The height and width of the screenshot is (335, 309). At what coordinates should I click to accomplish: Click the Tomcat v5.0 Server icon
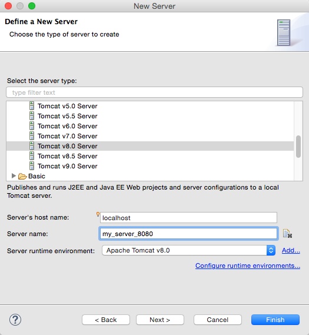32,106
